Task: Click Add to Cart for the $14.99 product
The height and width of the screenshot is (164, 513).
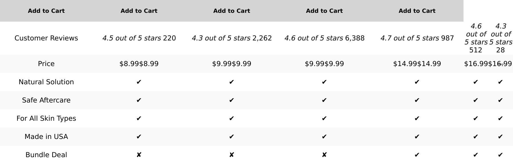Action: pyautogui.click(x=417, y=11)
